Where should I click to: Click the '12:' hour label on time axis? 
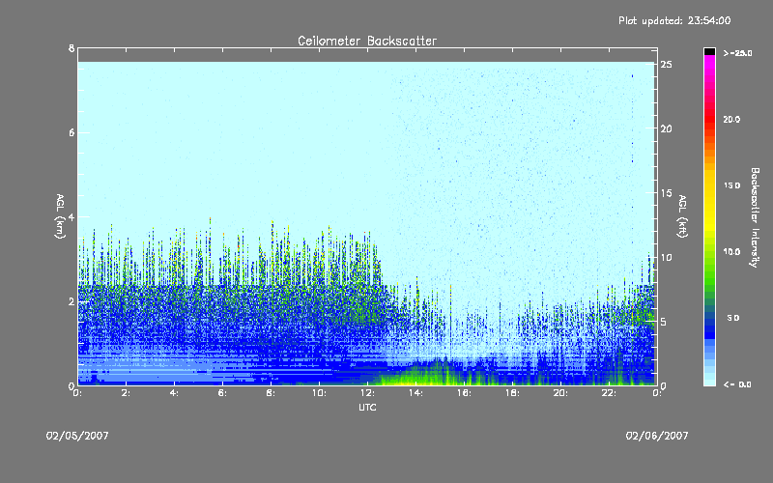click(x=368, y=393)
